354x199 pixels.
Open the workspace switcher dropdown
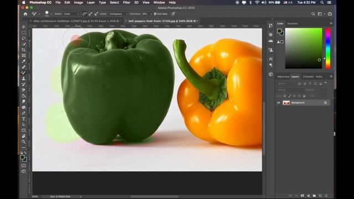(321, 14)
